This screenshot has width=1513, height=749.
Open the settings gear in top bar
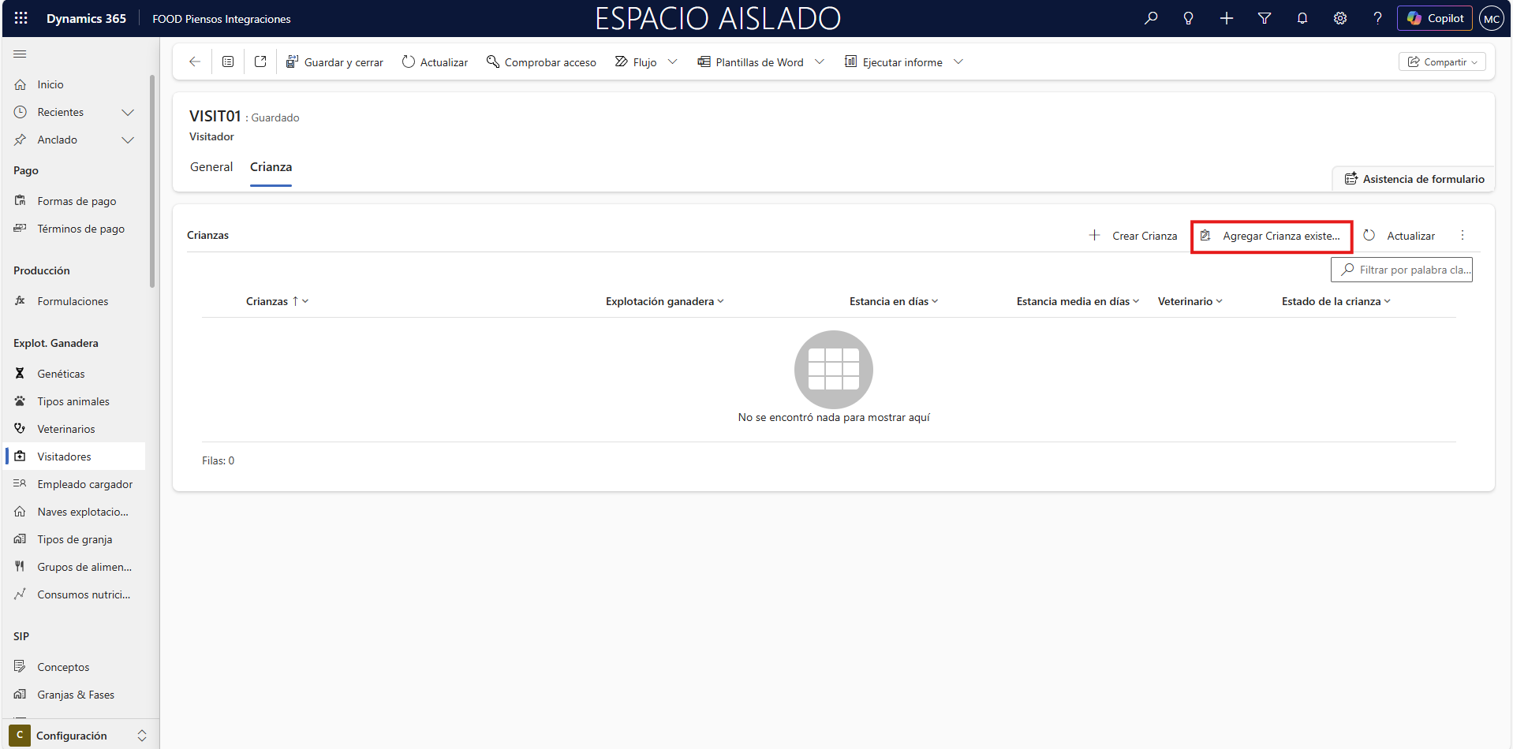point(1340,18)
